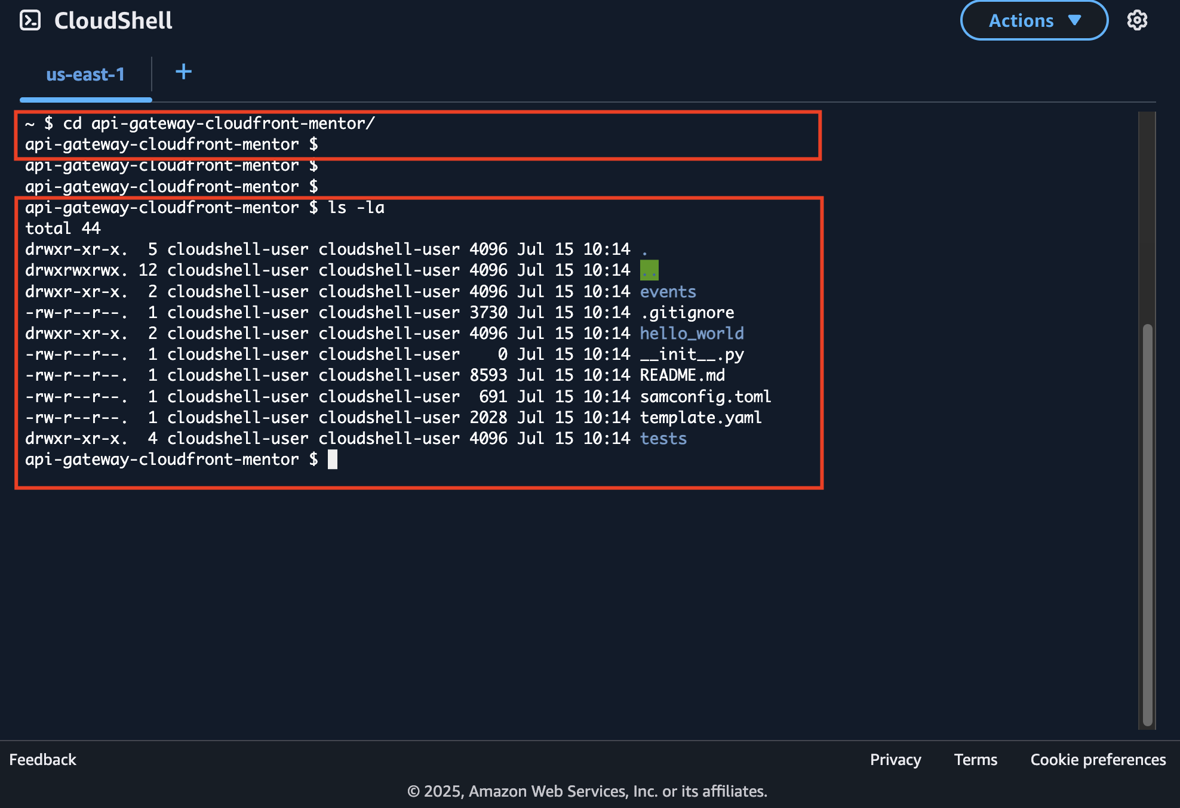Open the Terms link
The image size is (1180, 808).
click(975, 760)
